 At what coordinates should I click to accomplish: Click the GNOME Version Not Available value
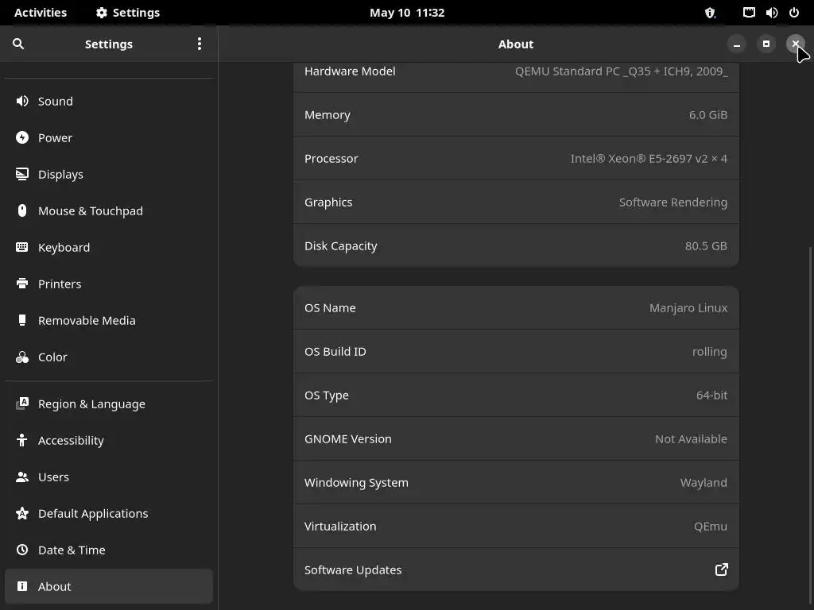click(691, 438)
